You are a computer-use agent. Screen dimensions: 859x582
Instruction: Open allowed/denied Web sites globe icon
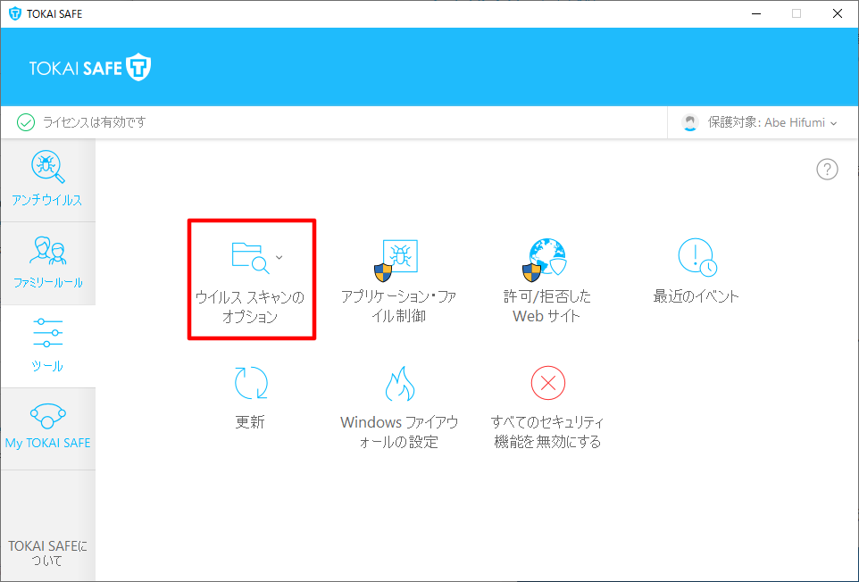tap(546, 258)
